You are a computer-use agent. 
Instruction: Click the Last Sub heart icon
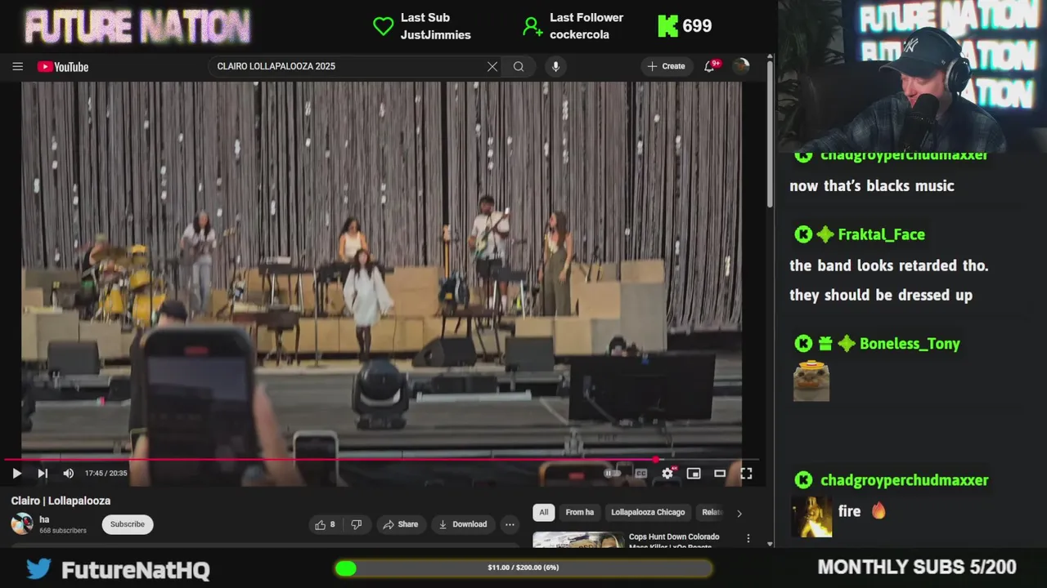coord(383,26)
